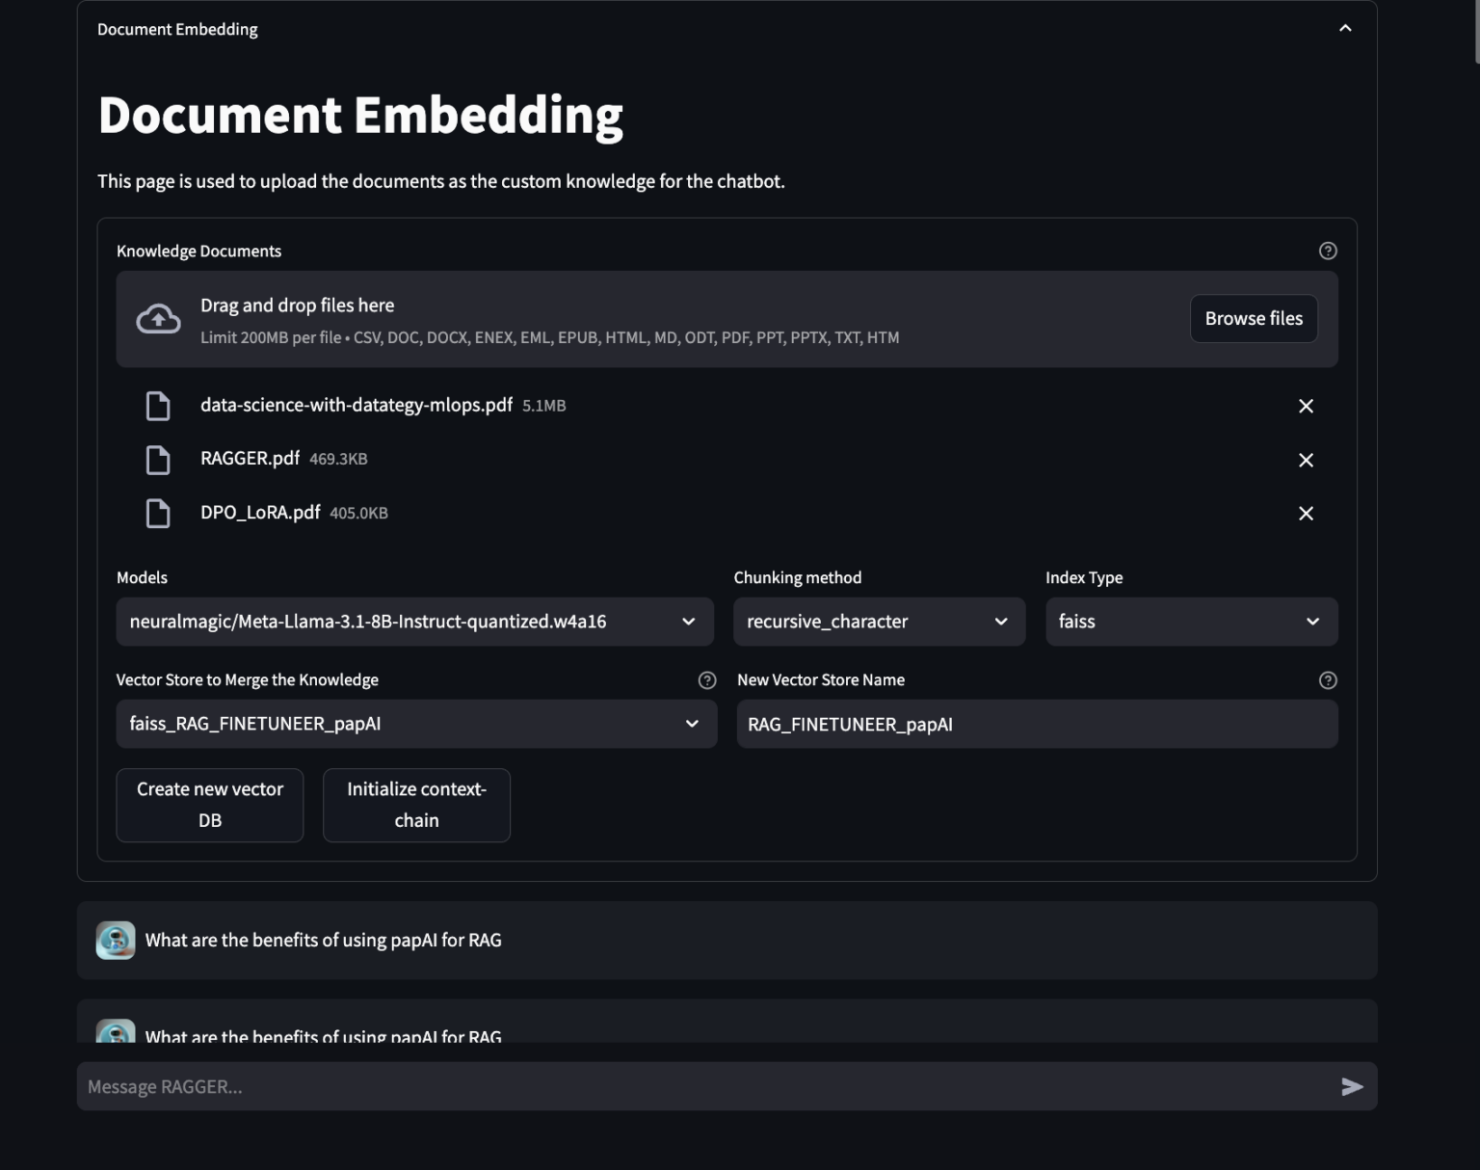
Task: Open Chunking method dropdown
Action: tap(878, 622)
